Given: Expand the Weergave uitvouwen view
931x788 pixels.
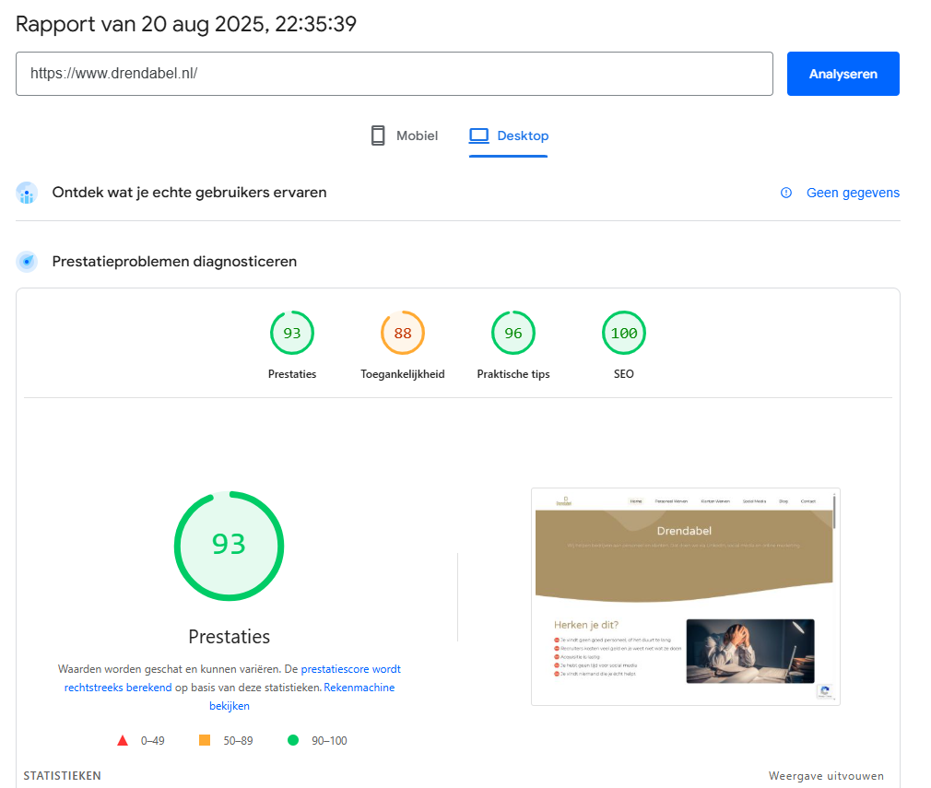Looking at the screenshot, I should (826, 776).
